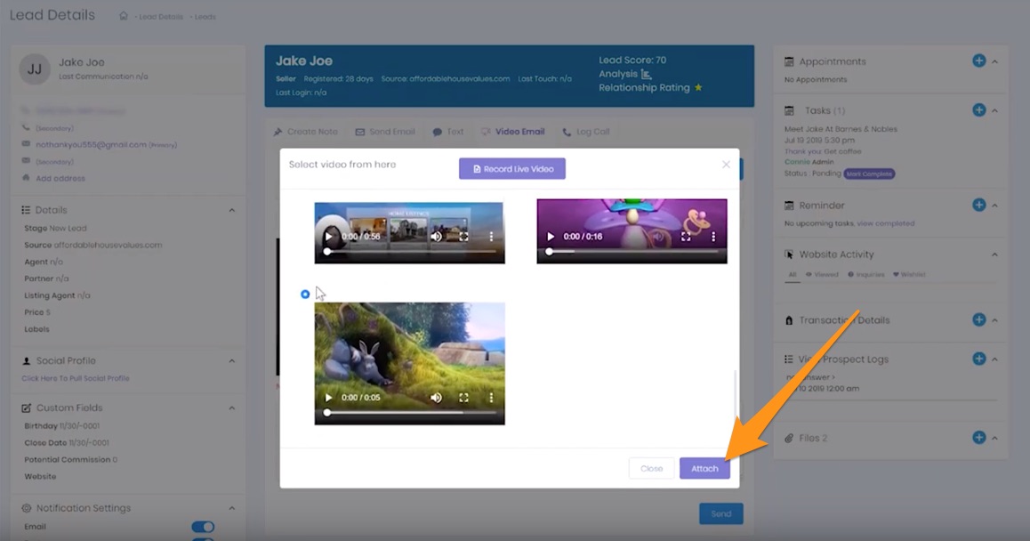The height and width of the screenshot is (541, 1030).
Task: Open fullscreen for the 0:16 video
Action: click(x=686, y=237)
